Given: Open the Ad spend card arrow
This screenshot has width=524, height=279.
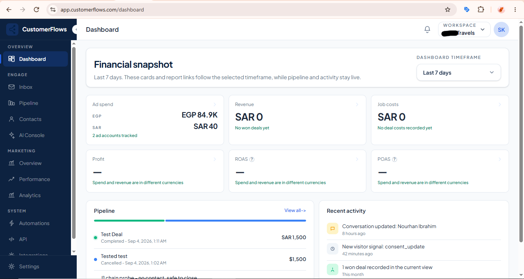Looking at the screenshot, I should pos(214,104).
